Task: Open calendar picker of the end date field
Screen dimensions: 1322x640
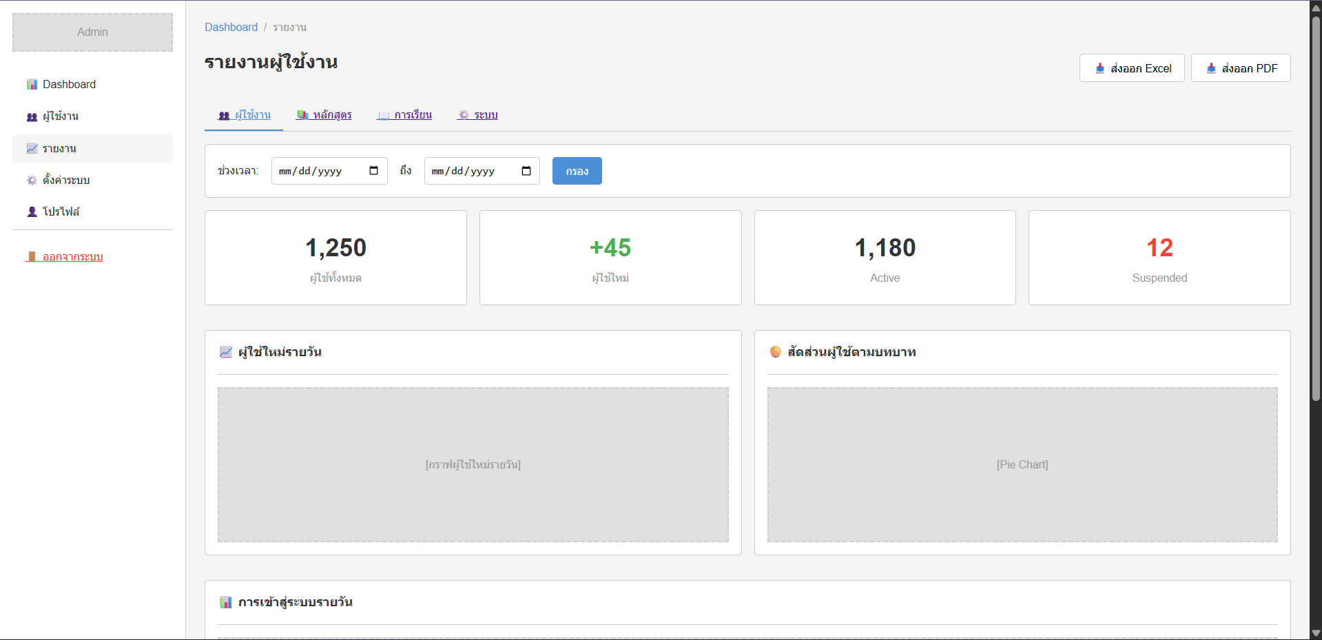Action: 526,171
